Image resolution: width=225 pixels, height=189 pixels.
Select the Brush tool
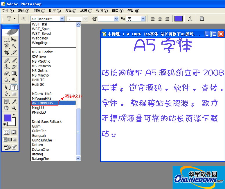[x=14, y=61]
